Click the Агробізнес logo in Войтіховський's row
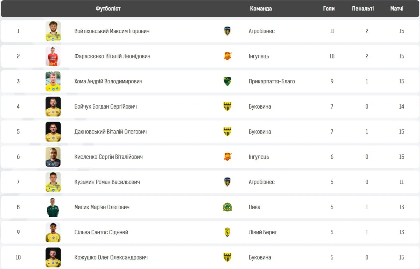Viewport: 420px width, 269px height. tap(227, 31)
